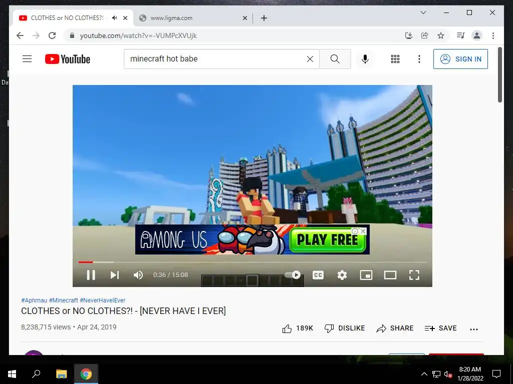
Task: Open the YouTube hamburger guide menu
Action: click(27, 59)
